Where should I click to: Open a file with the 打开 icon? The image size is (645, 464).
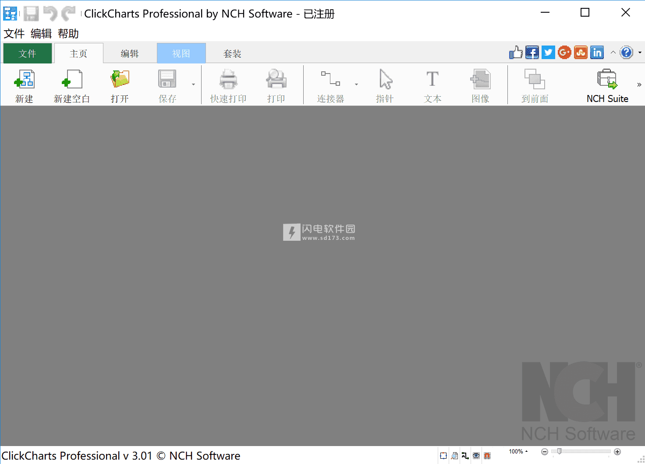tap(120, 80)
